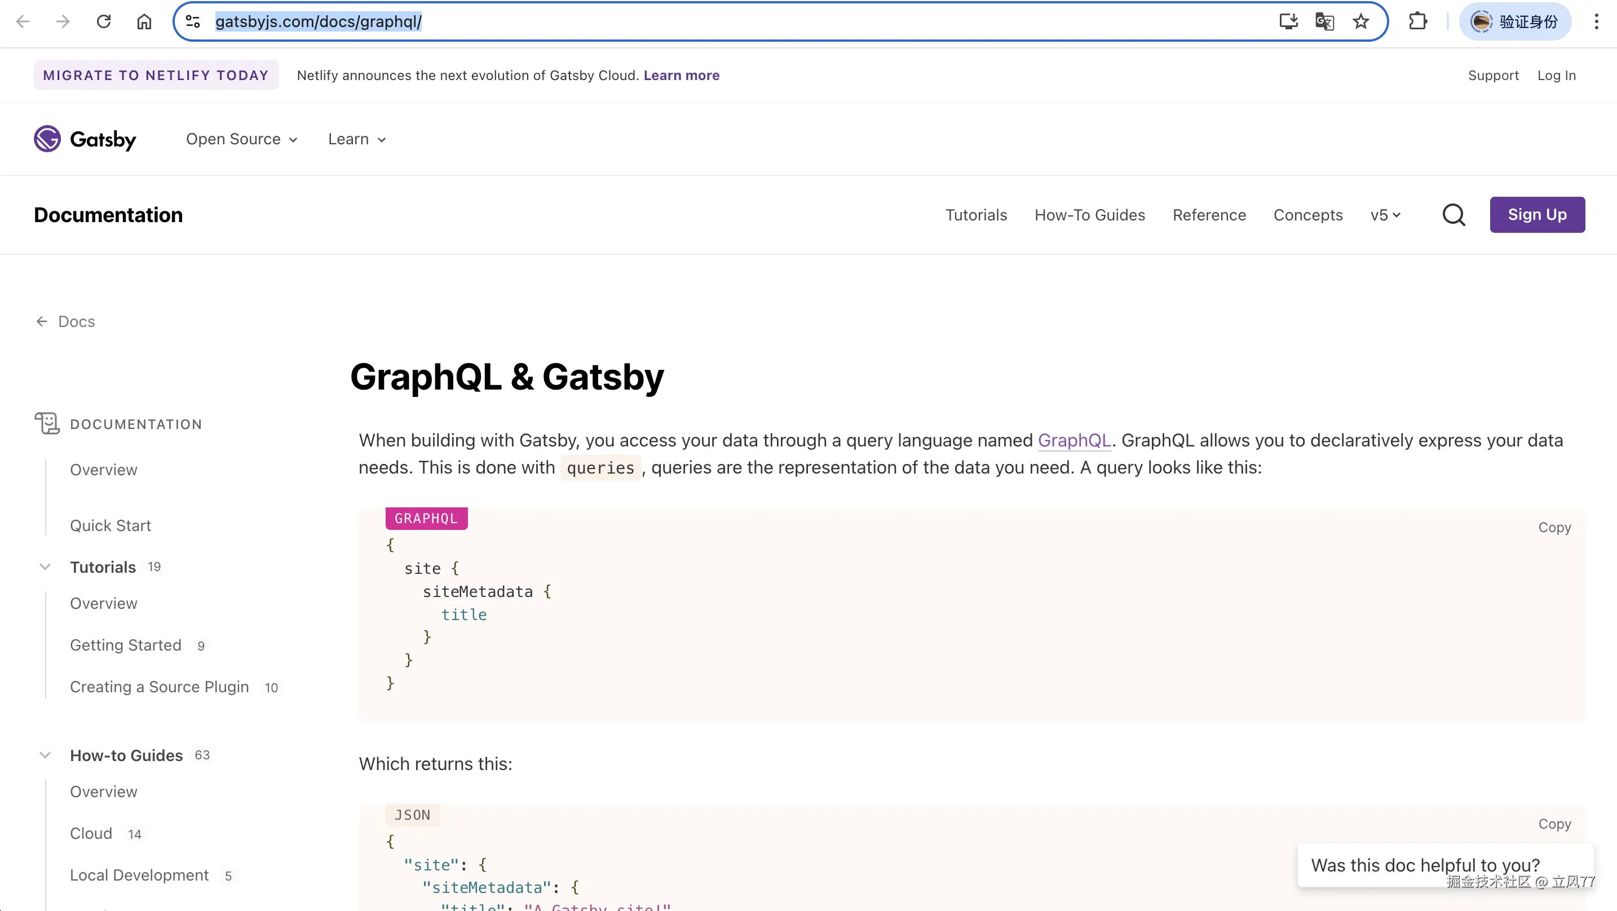Screen dimensions: 1617x911
Task: Go to the browser home page icon
Action: click(144, 22)
